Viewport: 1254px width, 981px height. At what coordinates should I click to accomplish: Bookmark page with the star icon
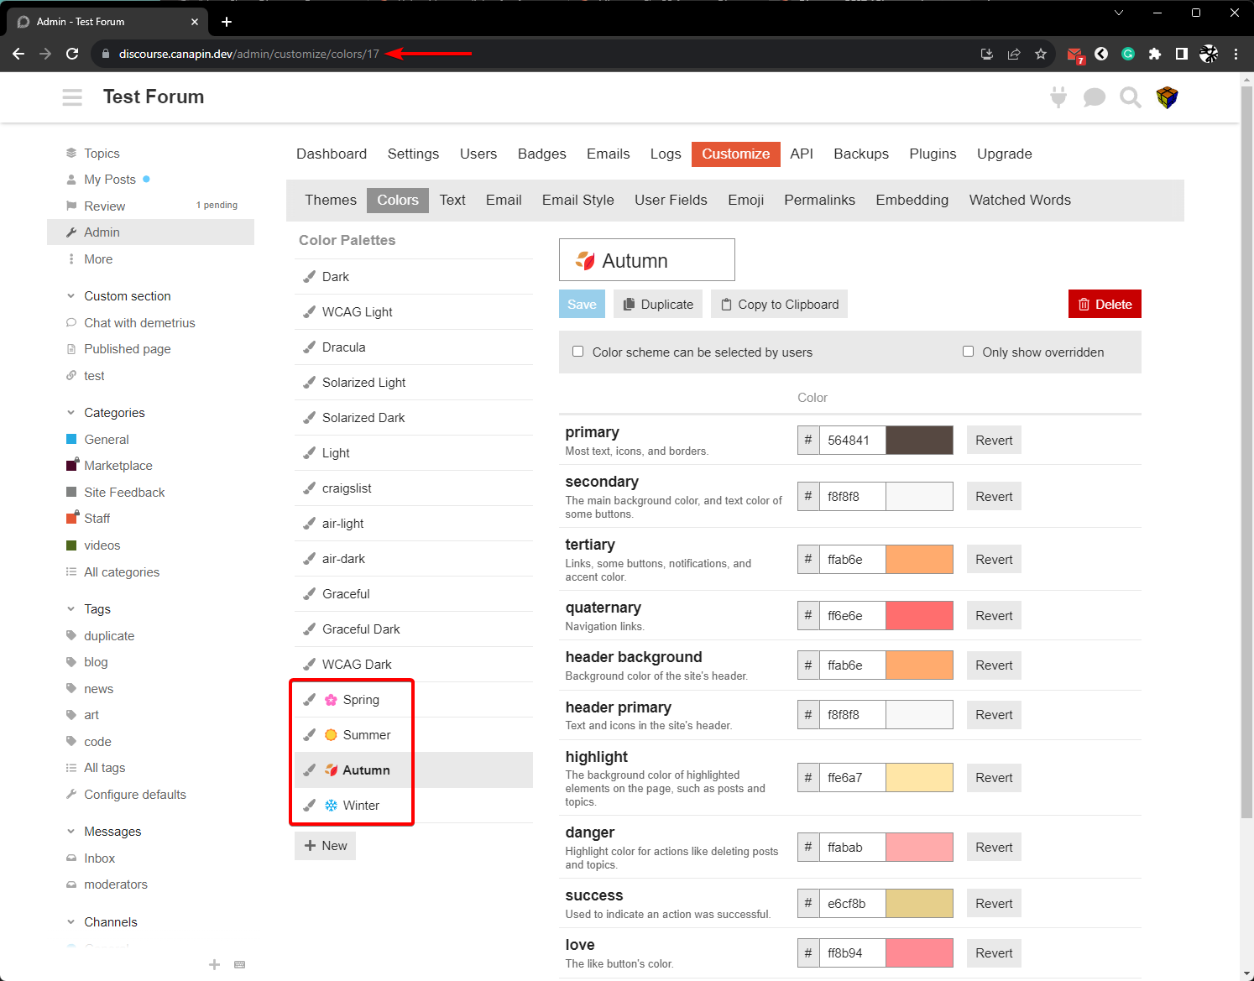click(x=1041, y=54)
